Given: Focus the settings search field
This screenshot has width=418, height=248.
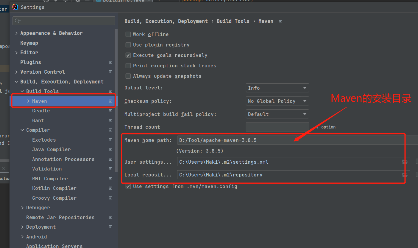Looking at the screenshot, I should point(64,21).
